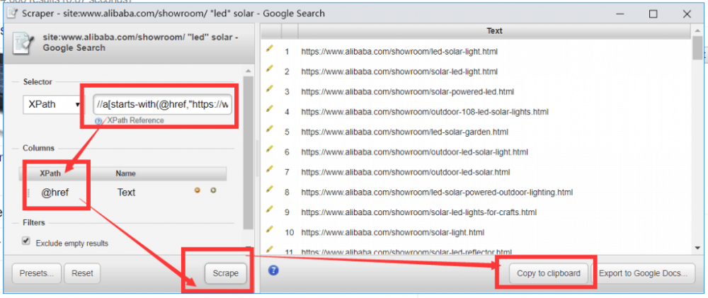Select the @href column XPath cell

point(57,192)
